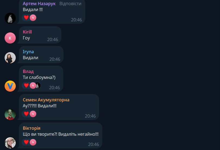
Task: Click the Семен Акумуляторна sender name
Action: 46,100
